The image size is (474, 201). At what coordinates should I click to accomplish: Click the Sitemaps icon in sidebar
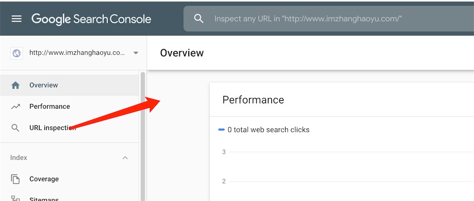pyautogui.click(x=16, y=198)
